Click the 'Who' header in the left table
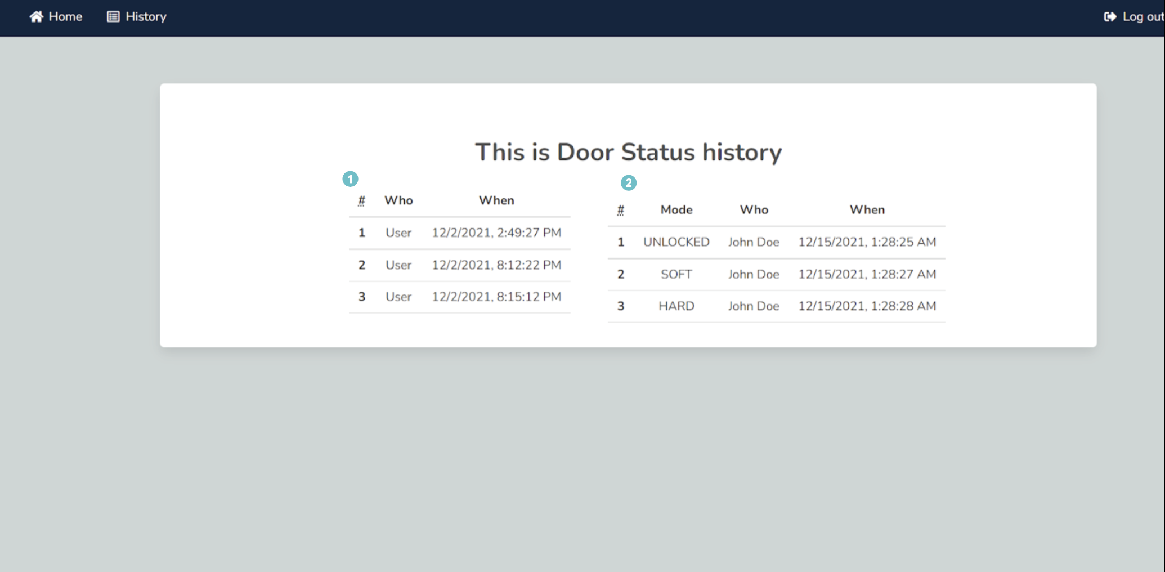Viewport: 1165px width, 572px height. 398,200
